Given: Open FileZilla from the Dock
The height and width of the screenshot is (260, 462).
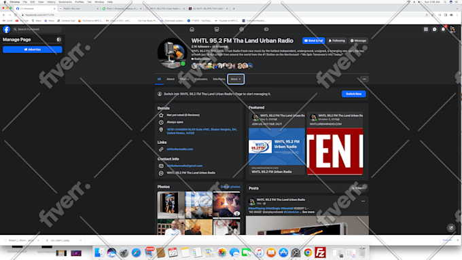Looking at the screenshot, I should click(320, 253).
